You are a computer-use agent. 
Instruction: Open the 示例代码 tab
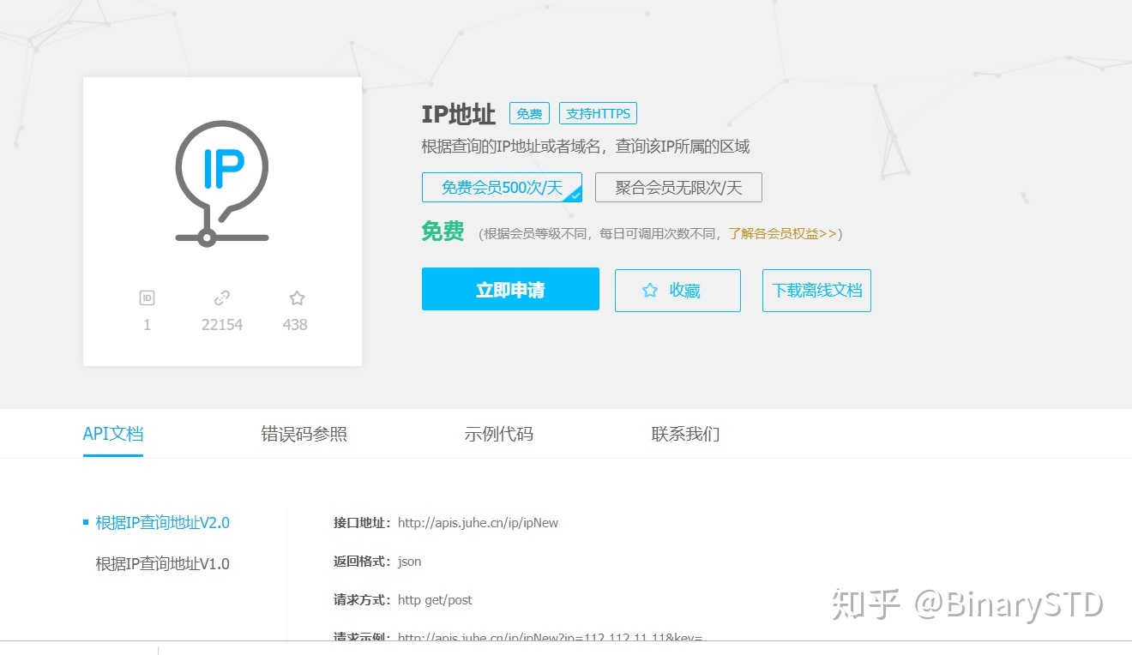[x=498, y=434]
